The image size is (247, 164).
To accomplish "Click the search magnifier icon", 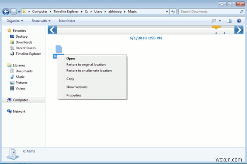I will click(241, 12).
